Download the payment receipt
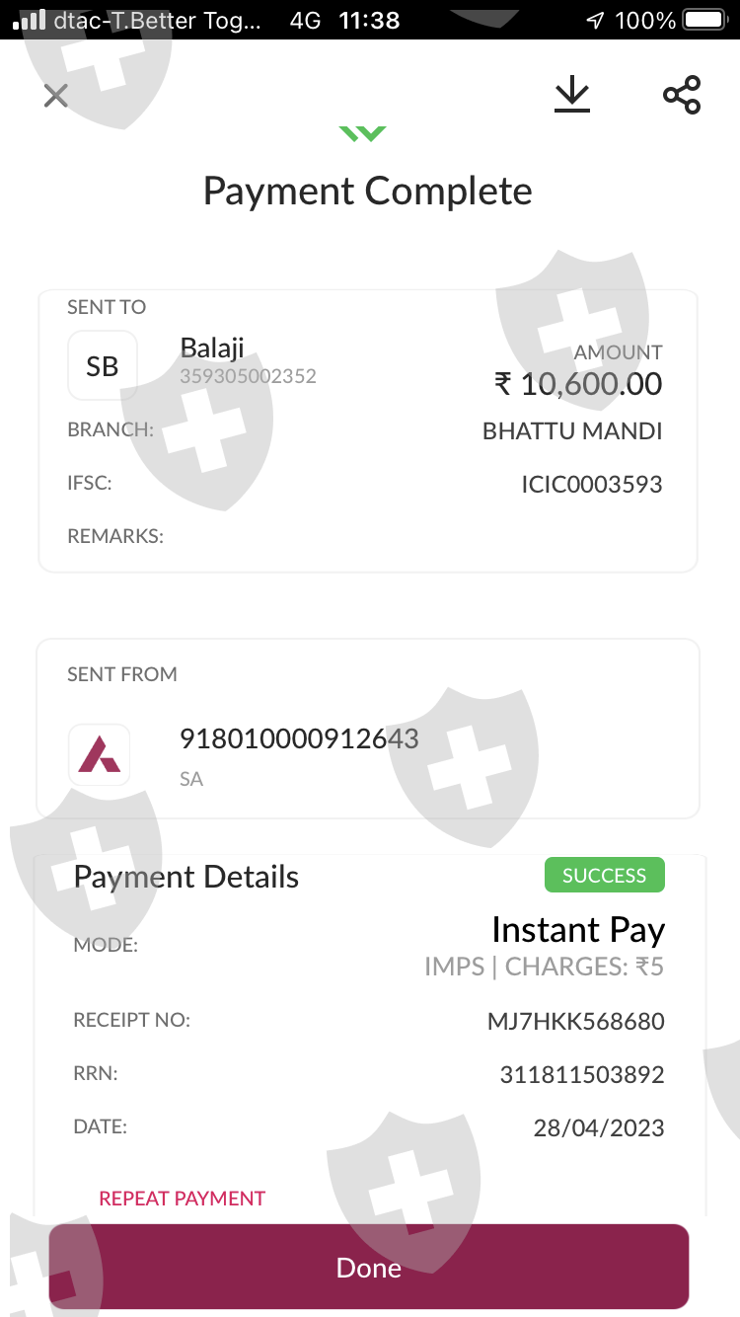Image resolution: width=740 pixels, height=1317 pixels. 571,96
